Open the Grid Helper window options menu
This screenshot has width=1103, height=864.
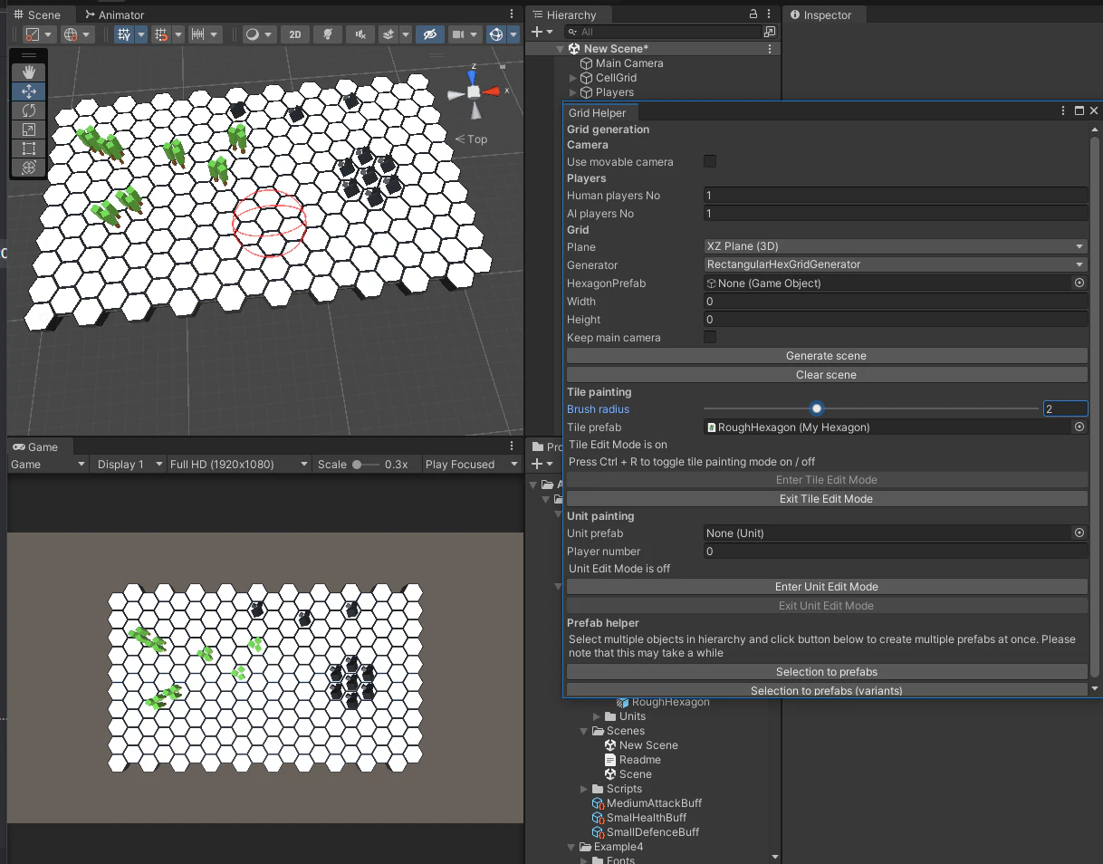click(x=1063, y=110)
